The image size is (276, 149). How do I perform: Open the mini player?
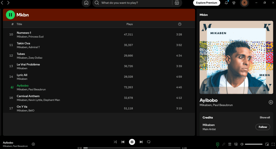pos(267,144)
